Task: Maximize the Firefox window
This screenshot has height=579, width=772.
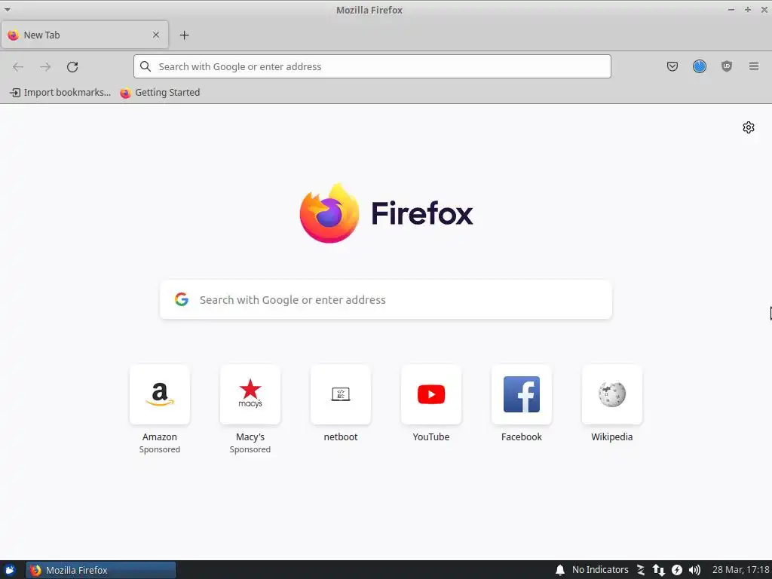Action: coord(747,10)
